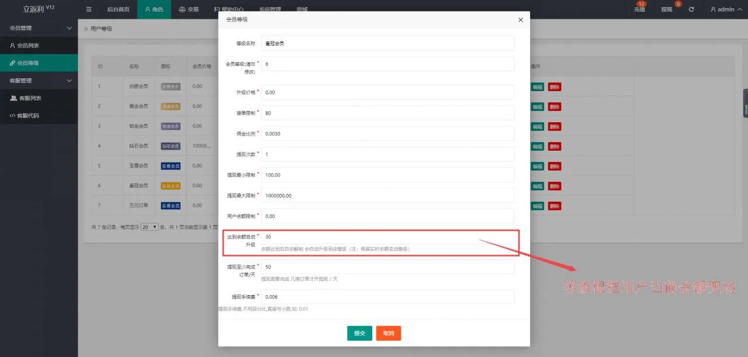Image resolution: width=748 pixels, height=357 pixels.
Task: Click the 黄金会员 level badge icon
Action: click(171, 106)
